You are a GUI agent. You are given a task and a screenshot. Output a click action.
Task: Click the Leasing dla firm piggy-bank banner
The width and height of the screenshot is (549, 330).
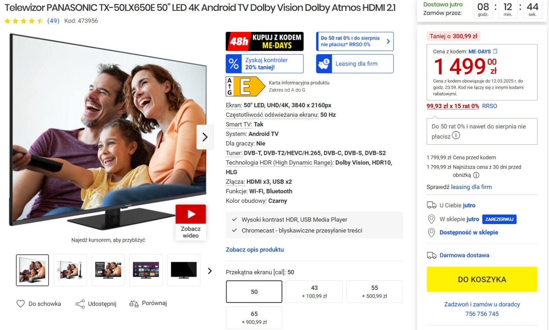[354, 64]
